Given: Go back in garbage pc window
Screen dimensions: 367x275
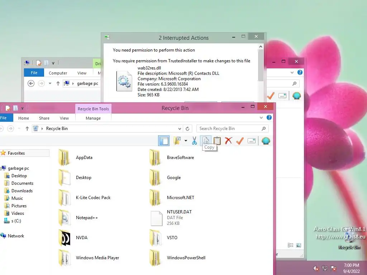Looking at the screenshot, I should pos(31,83).
